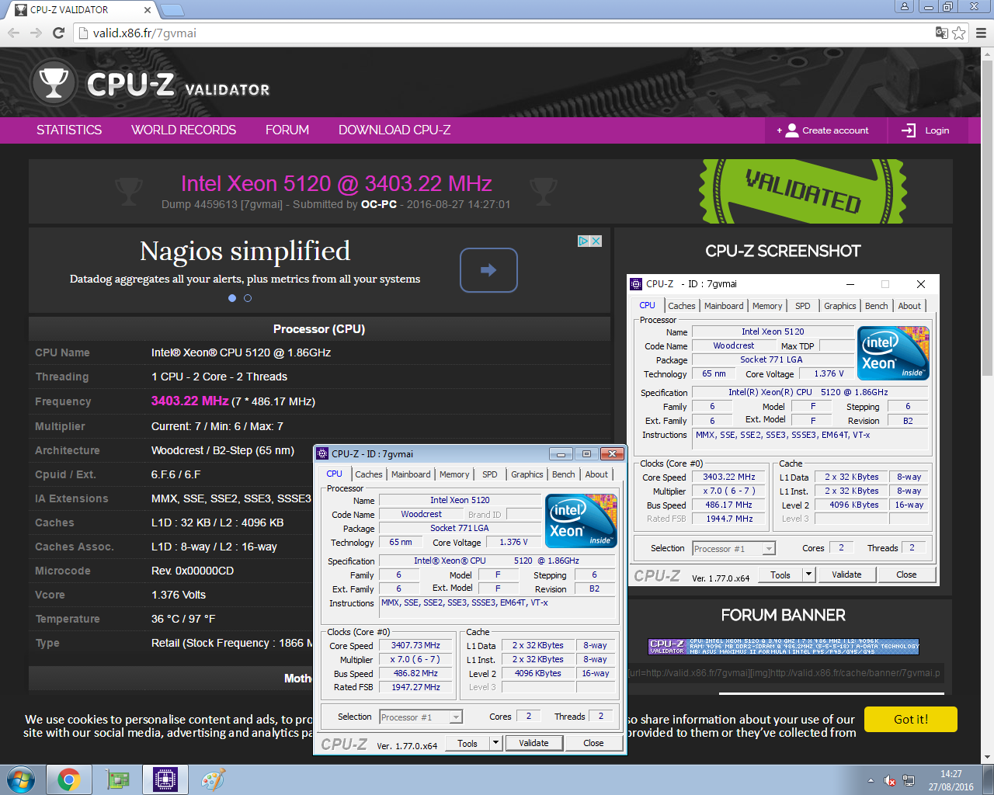Click the Create account user icon
This screenshot has height=795, width=994.
pos(791,130)
